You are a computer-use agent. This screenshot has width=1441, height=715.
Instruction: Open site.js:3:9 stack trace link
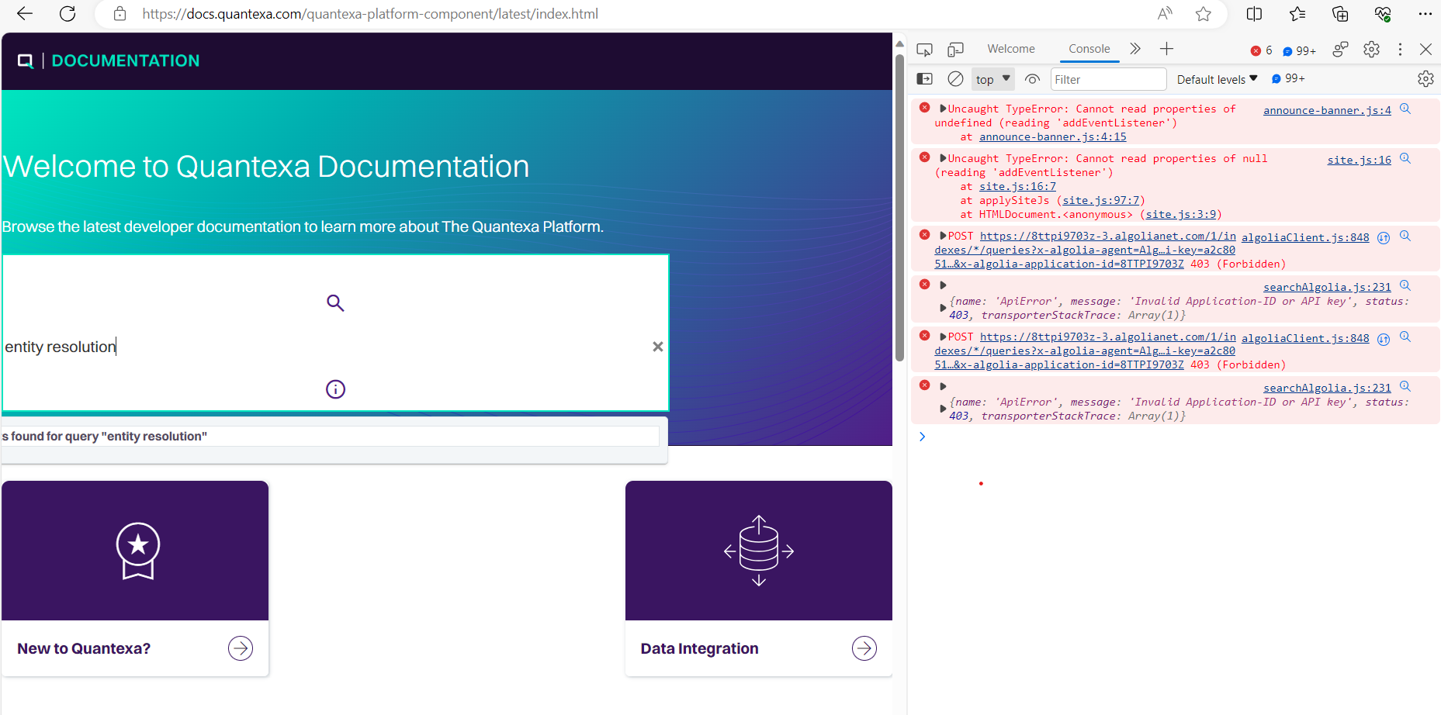coord(1181,214)
